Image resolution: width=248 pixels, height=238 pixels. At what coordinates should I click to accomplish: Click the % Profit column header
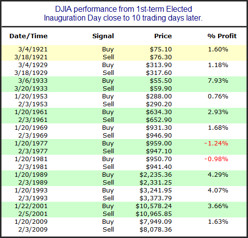[x=222, y=36]
